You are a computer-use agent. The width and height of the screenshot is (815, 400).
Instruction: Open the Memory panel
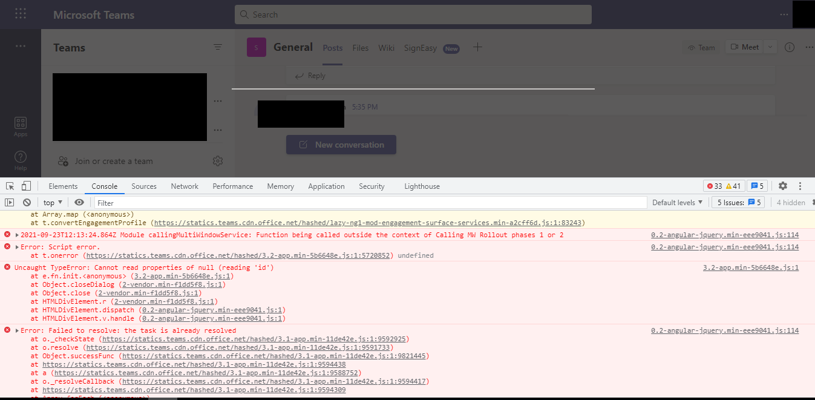click(x=281, y=186)
